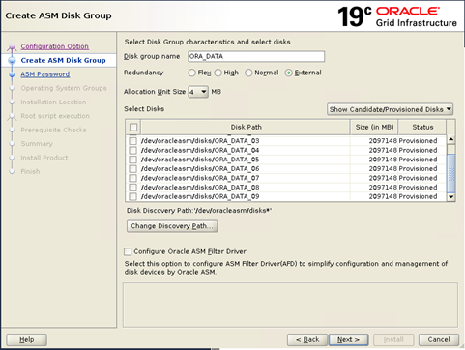This screenshot has width=465, height=350.
Task: Click /dev/oracleasm/disks/ORA_DATA_03 path text
Action: (200, 141)
